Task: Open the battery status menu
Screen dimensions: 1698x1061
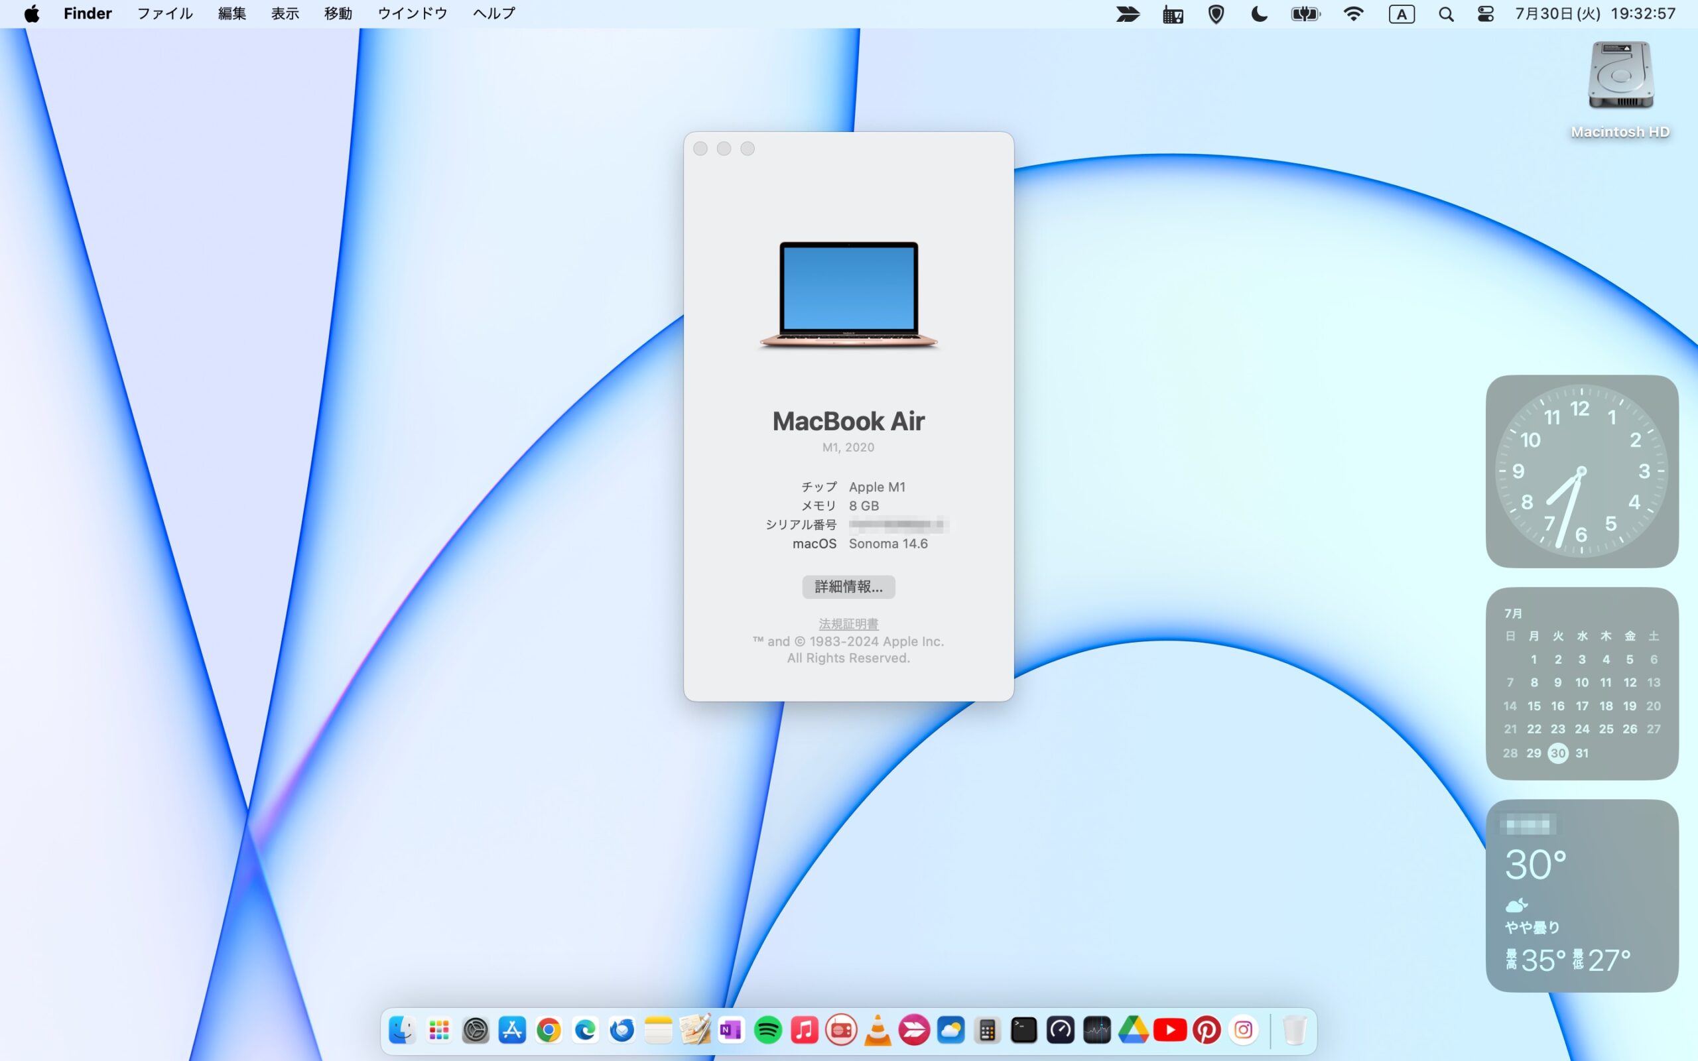Action: pyautogui.click(x=1306, y=14)
